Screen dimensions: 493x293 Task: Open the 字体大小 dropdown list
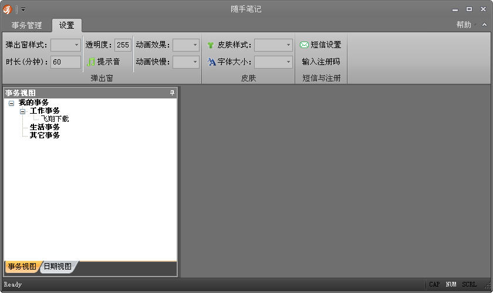click(273, 62)
